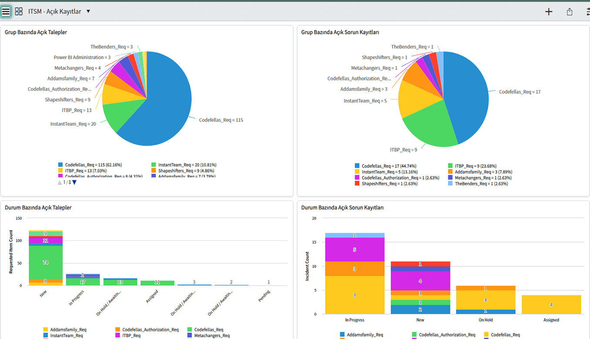Click Power BI Administration = 3 label
The image size is (590, 339).
pyautogui.click(x=82, y=57)
